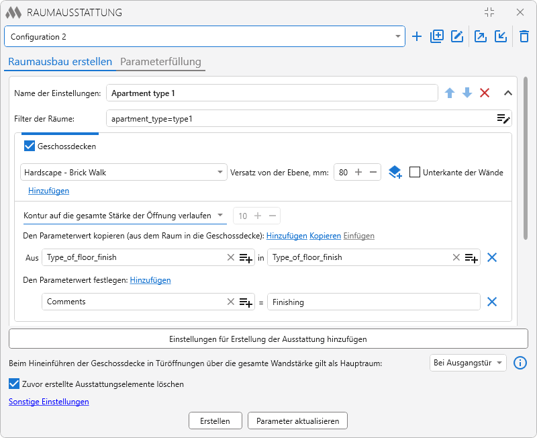Viewport: 537px width, 438px height.
Task: Click the Erstellen button
Action: pos(215,421)
